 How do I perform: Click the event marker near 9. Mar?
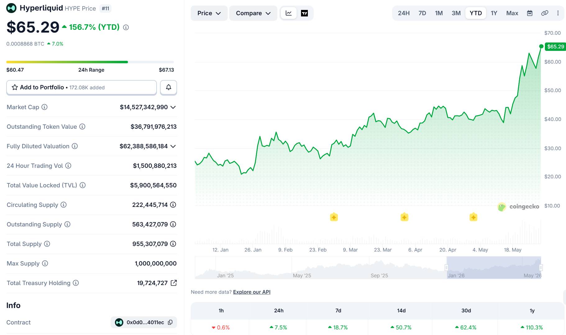tap(334, 217)
